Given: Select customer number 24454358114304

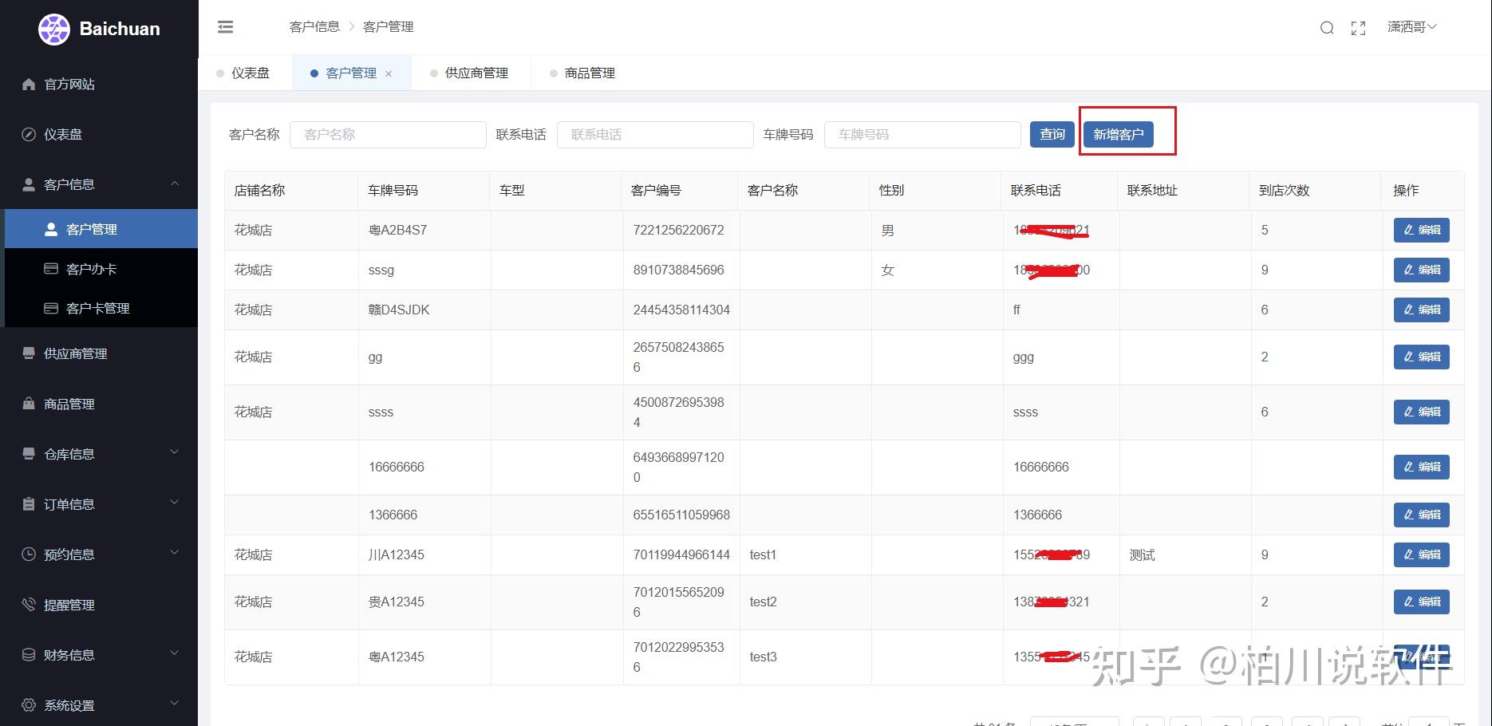Looking at the screenshot, I should click(x=681, y=310).
